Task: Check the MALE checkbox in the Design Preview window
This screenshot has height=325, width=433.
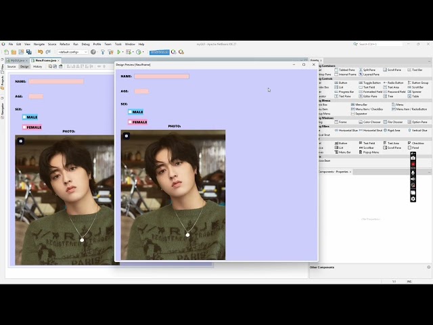Action: click(135, 112)
